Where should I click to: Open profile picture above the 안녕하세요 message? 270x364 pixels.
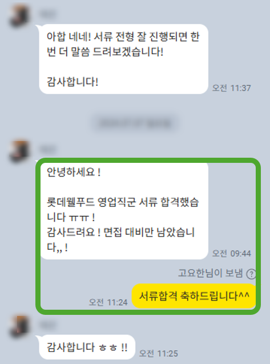tap(19, 151)
